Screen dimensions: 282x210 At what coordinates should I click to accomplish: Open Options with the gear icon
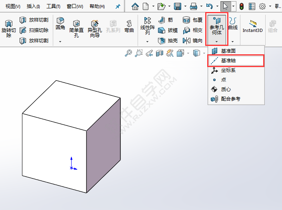pyautogui.click(x=262, y=6)
